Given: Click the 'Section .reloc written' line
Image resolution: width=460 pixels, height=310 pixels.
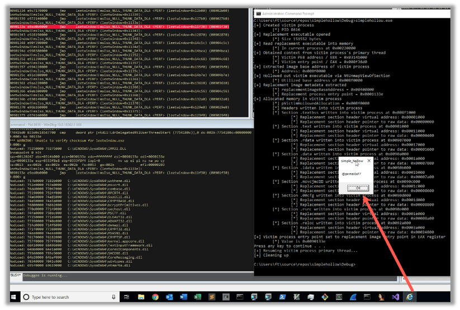Looking at the screenshot, I should [x=342, y=223].
